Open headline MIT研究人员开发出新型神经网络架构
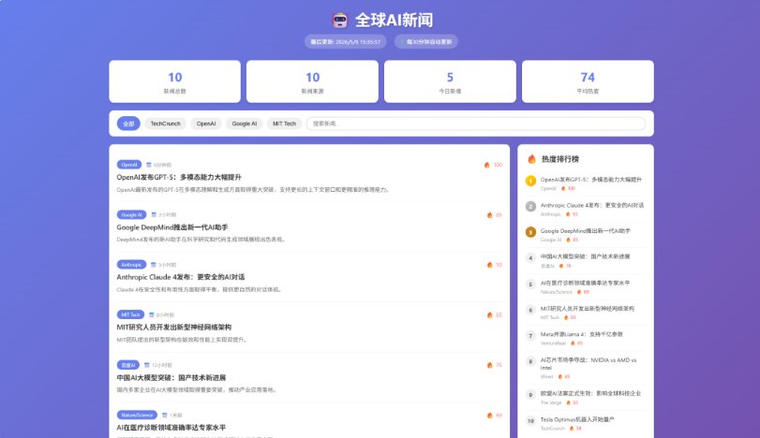Viewport: 760px width, 438px height. tap(174, 328)
